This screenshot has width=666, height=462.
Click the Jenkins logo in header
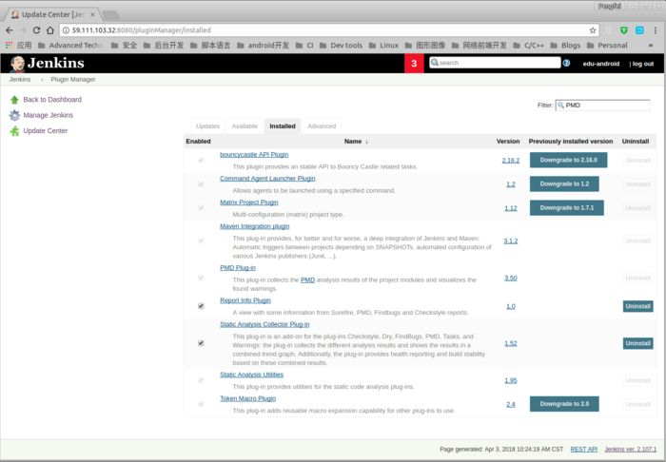tap(48, 63)
